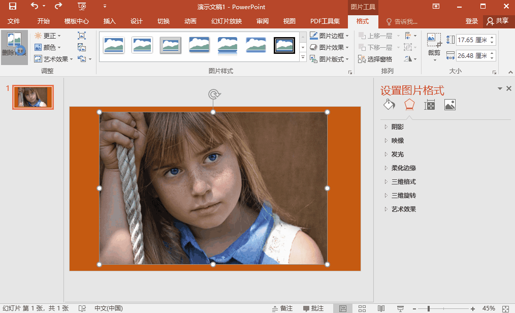
Task: Expand the Shadow (阴影) section
Action: [398, 127]
